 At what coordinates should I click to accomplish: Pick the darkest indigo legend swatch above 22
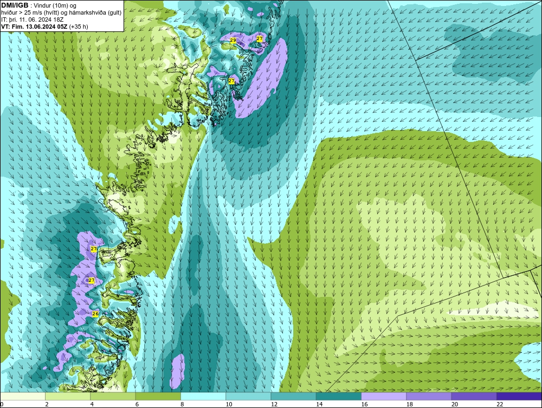tap(519, 396)
